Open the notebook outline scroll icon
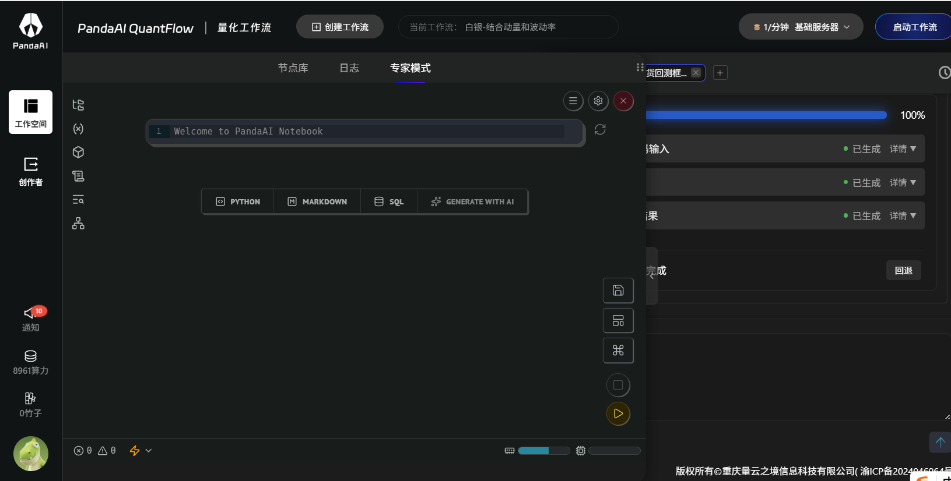This screenshot has width=951, height=481. pyautogui.click(x=78, y=176)
